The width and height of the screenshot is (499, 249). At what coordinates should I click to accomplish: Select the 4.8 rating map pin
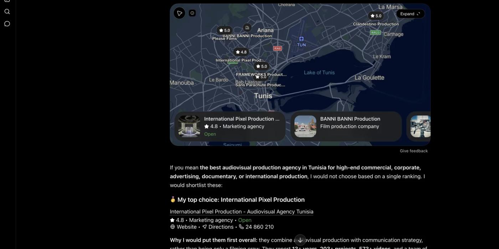pyautogui.click(x=241, y=52)
